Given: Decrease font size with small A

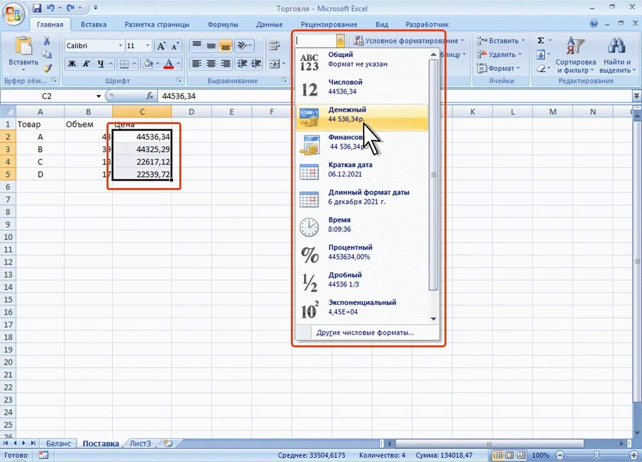Looking at the screenshot, I should click(176, 46).
